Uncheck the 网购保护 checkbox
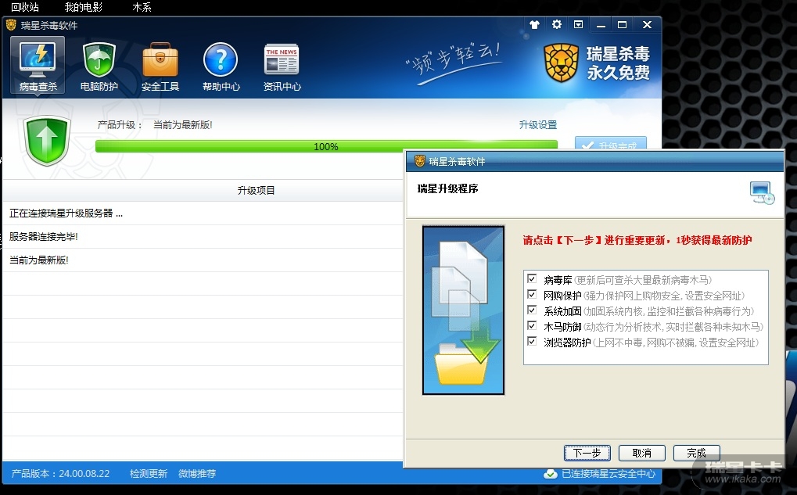The height and width of the screenshot is (495, 797). (532, 294)
